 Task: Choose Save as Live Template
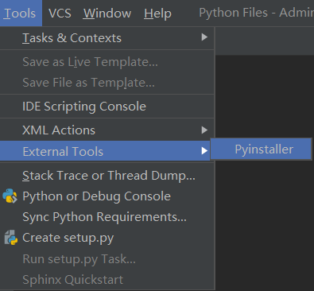tap(107, 62)
